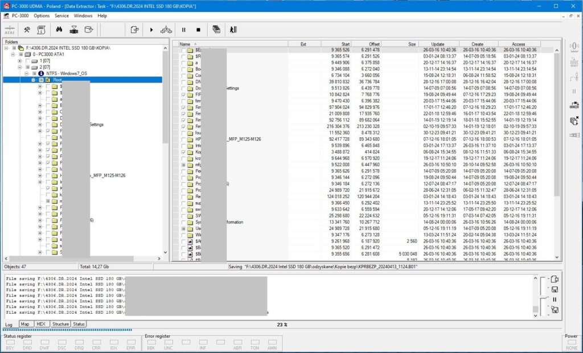Screen dimensions: 583x353
Task: Click the binoculars search icon
Action: 59,30
